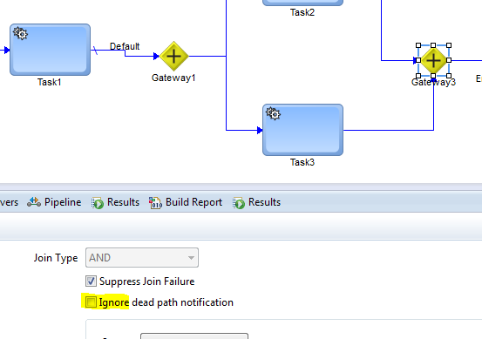Click the input field below the notification checkbox
Viewport: 482px width, 339px height.
pyautogui.click(x=194, y=336)
